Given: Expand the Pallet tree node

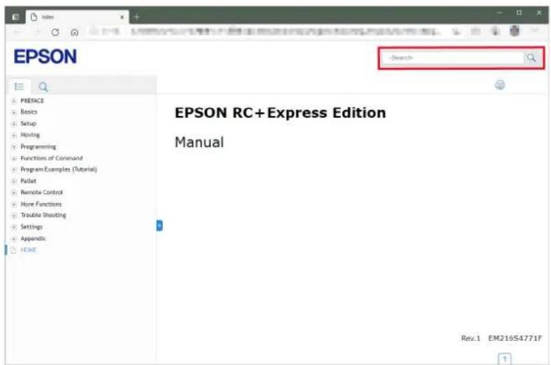Looking at the screenshot, I should point(14,181).
